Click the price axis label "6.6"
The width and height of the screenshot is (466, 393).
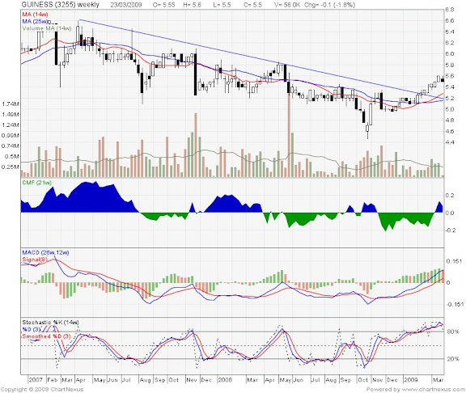point(450,21)
